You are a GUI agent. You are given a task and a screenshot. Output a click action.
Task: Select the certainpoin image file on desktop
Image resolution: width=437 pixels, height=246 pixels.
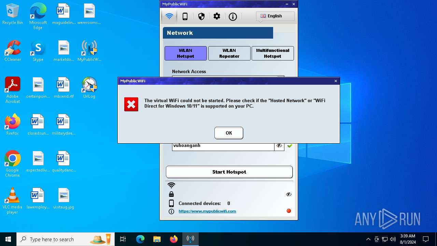click(x=38, y=88)
